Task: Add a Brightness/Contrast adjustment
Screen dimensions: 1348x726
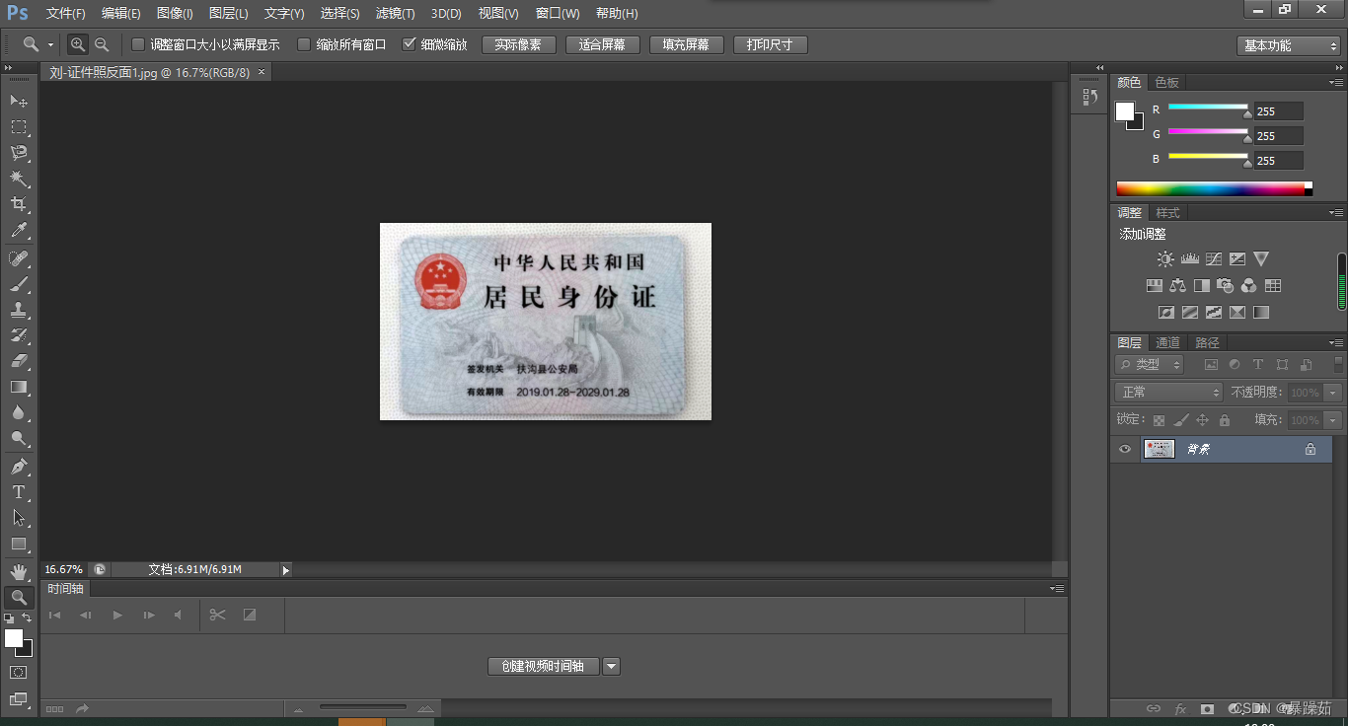Action: point(1165,259)
